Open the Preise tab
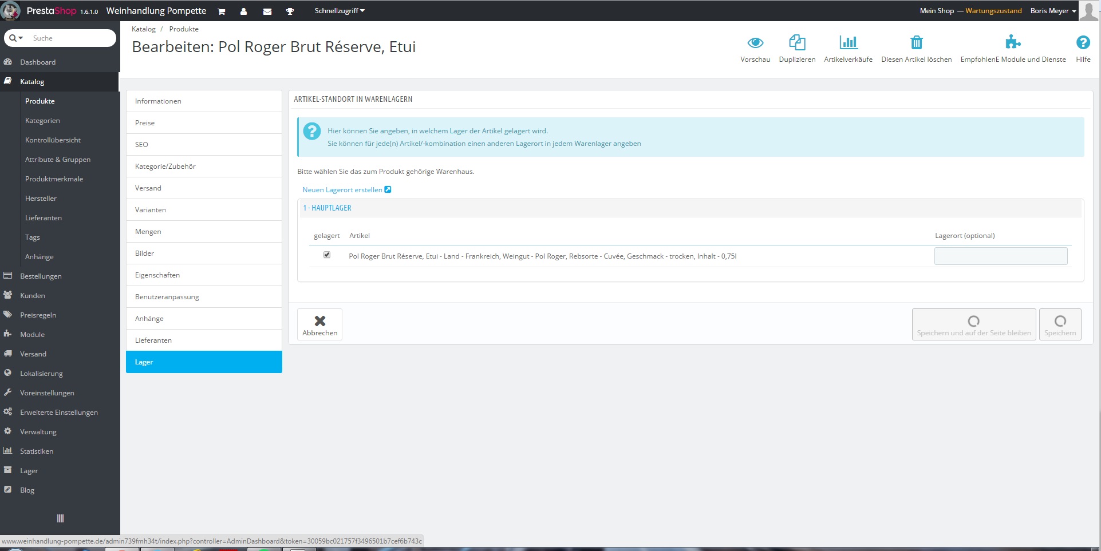 204,123
